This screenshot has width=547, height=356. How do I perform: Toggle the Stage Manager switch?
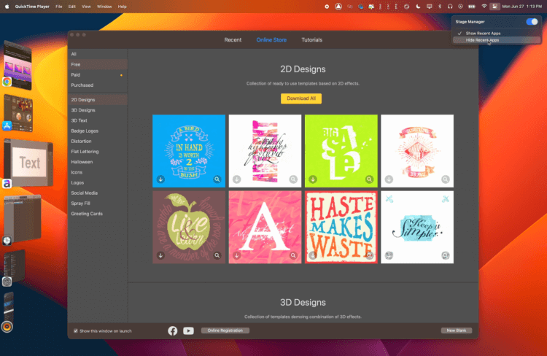532,22
